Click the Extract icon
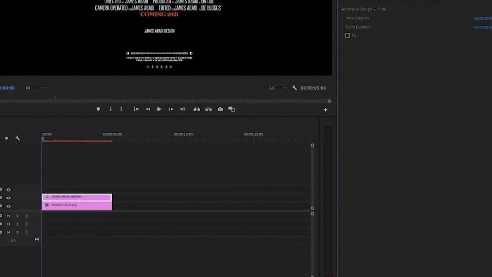Viewport: 492px width, 277px height. pos(208,109)
